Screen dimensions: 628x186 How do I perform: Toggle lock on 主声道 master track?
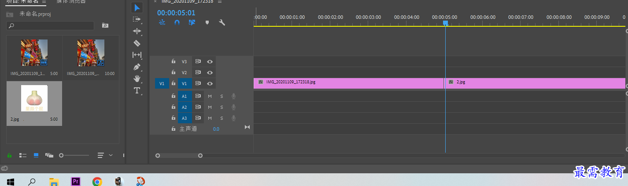coord(174,129)
